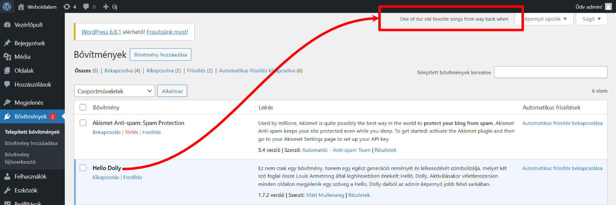Click the Alkalmaz apply button
The height and width of the screenshot is (205, 616).
click(172, 91)
